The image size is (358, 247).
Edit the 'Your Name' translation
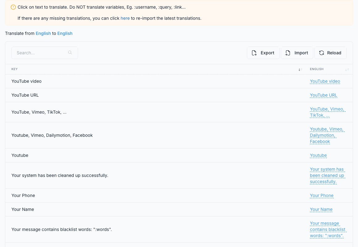321,210
